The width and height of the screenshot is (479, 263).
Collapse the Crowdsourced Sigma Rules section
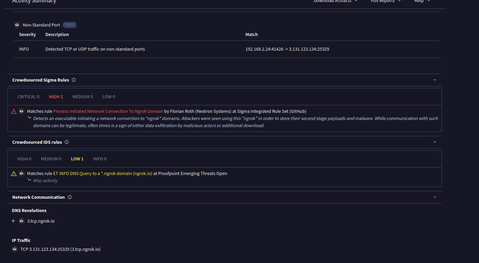(434, 80)
